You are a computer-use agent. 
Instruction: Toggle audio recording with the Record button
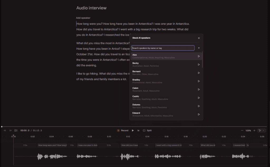coord(123,130)
